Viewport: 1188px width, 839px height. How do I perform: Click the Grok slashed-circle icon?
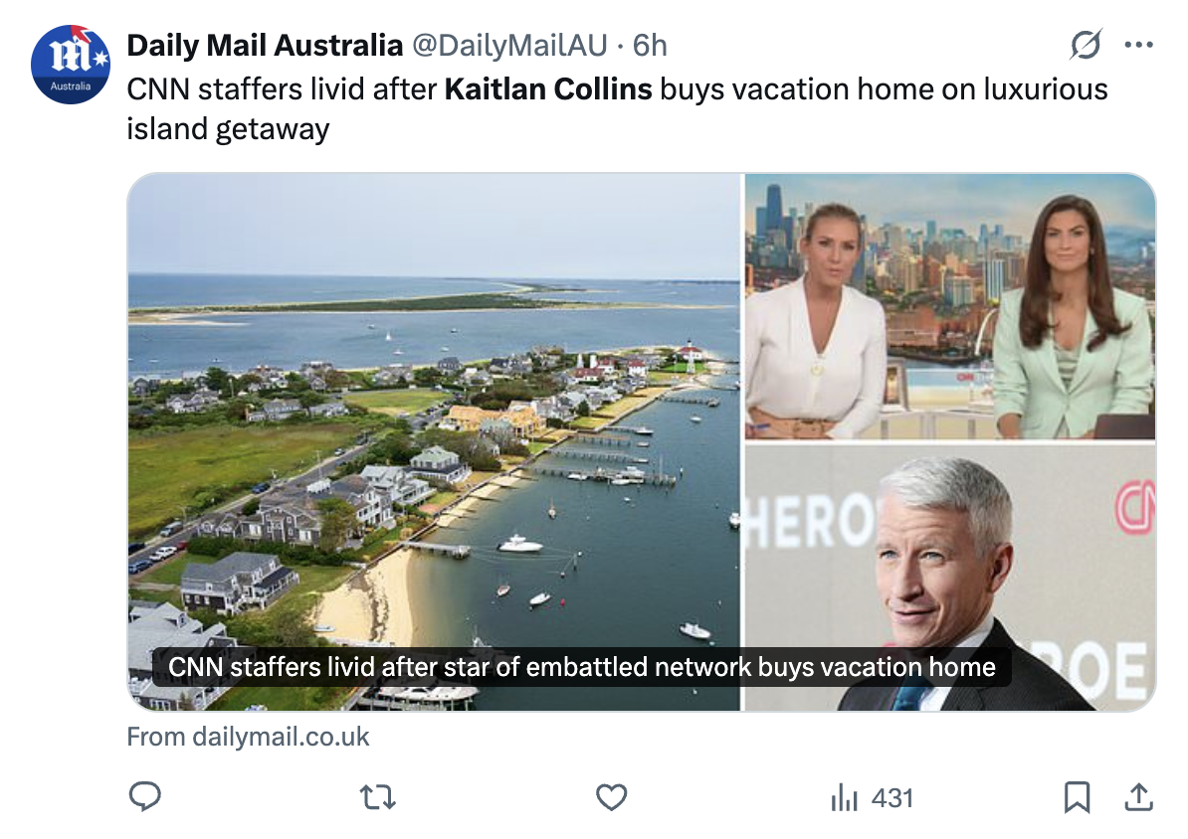coord(1086,45)
